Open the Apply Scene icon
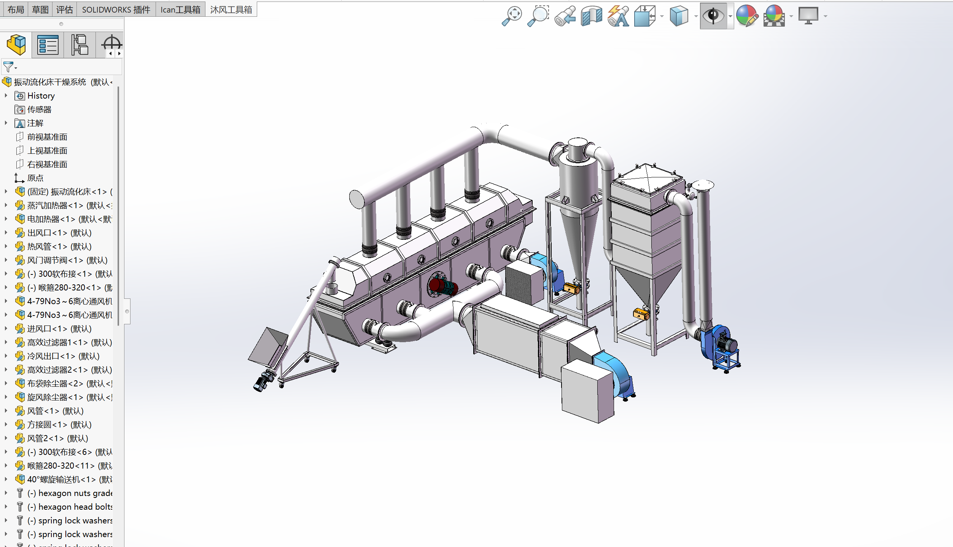This screenshot has width=953, height=547. [x=774, y=16]
